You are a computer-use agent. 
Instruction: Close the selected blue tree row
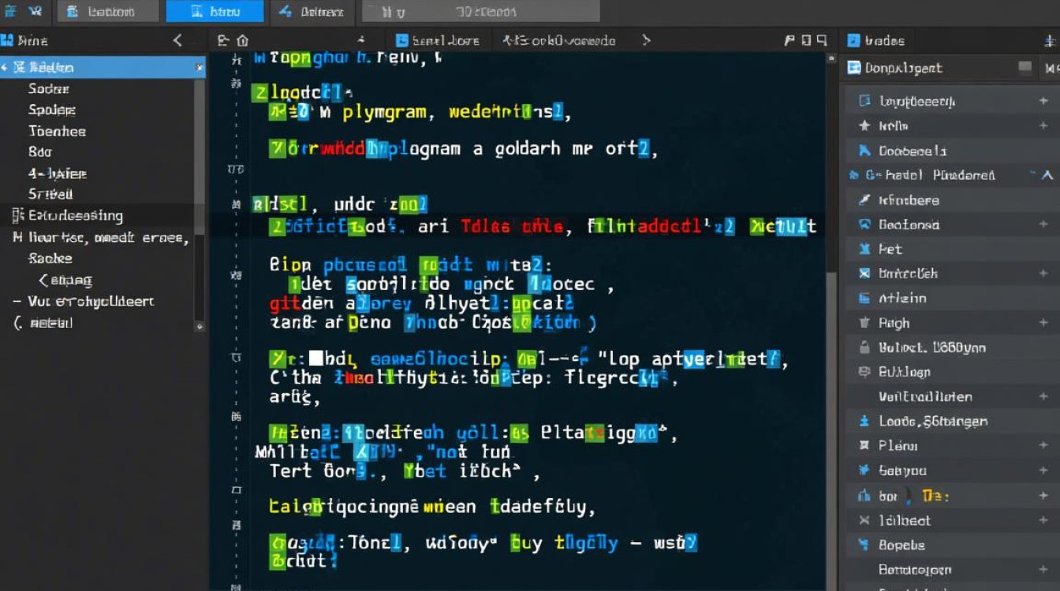point(199,68)
